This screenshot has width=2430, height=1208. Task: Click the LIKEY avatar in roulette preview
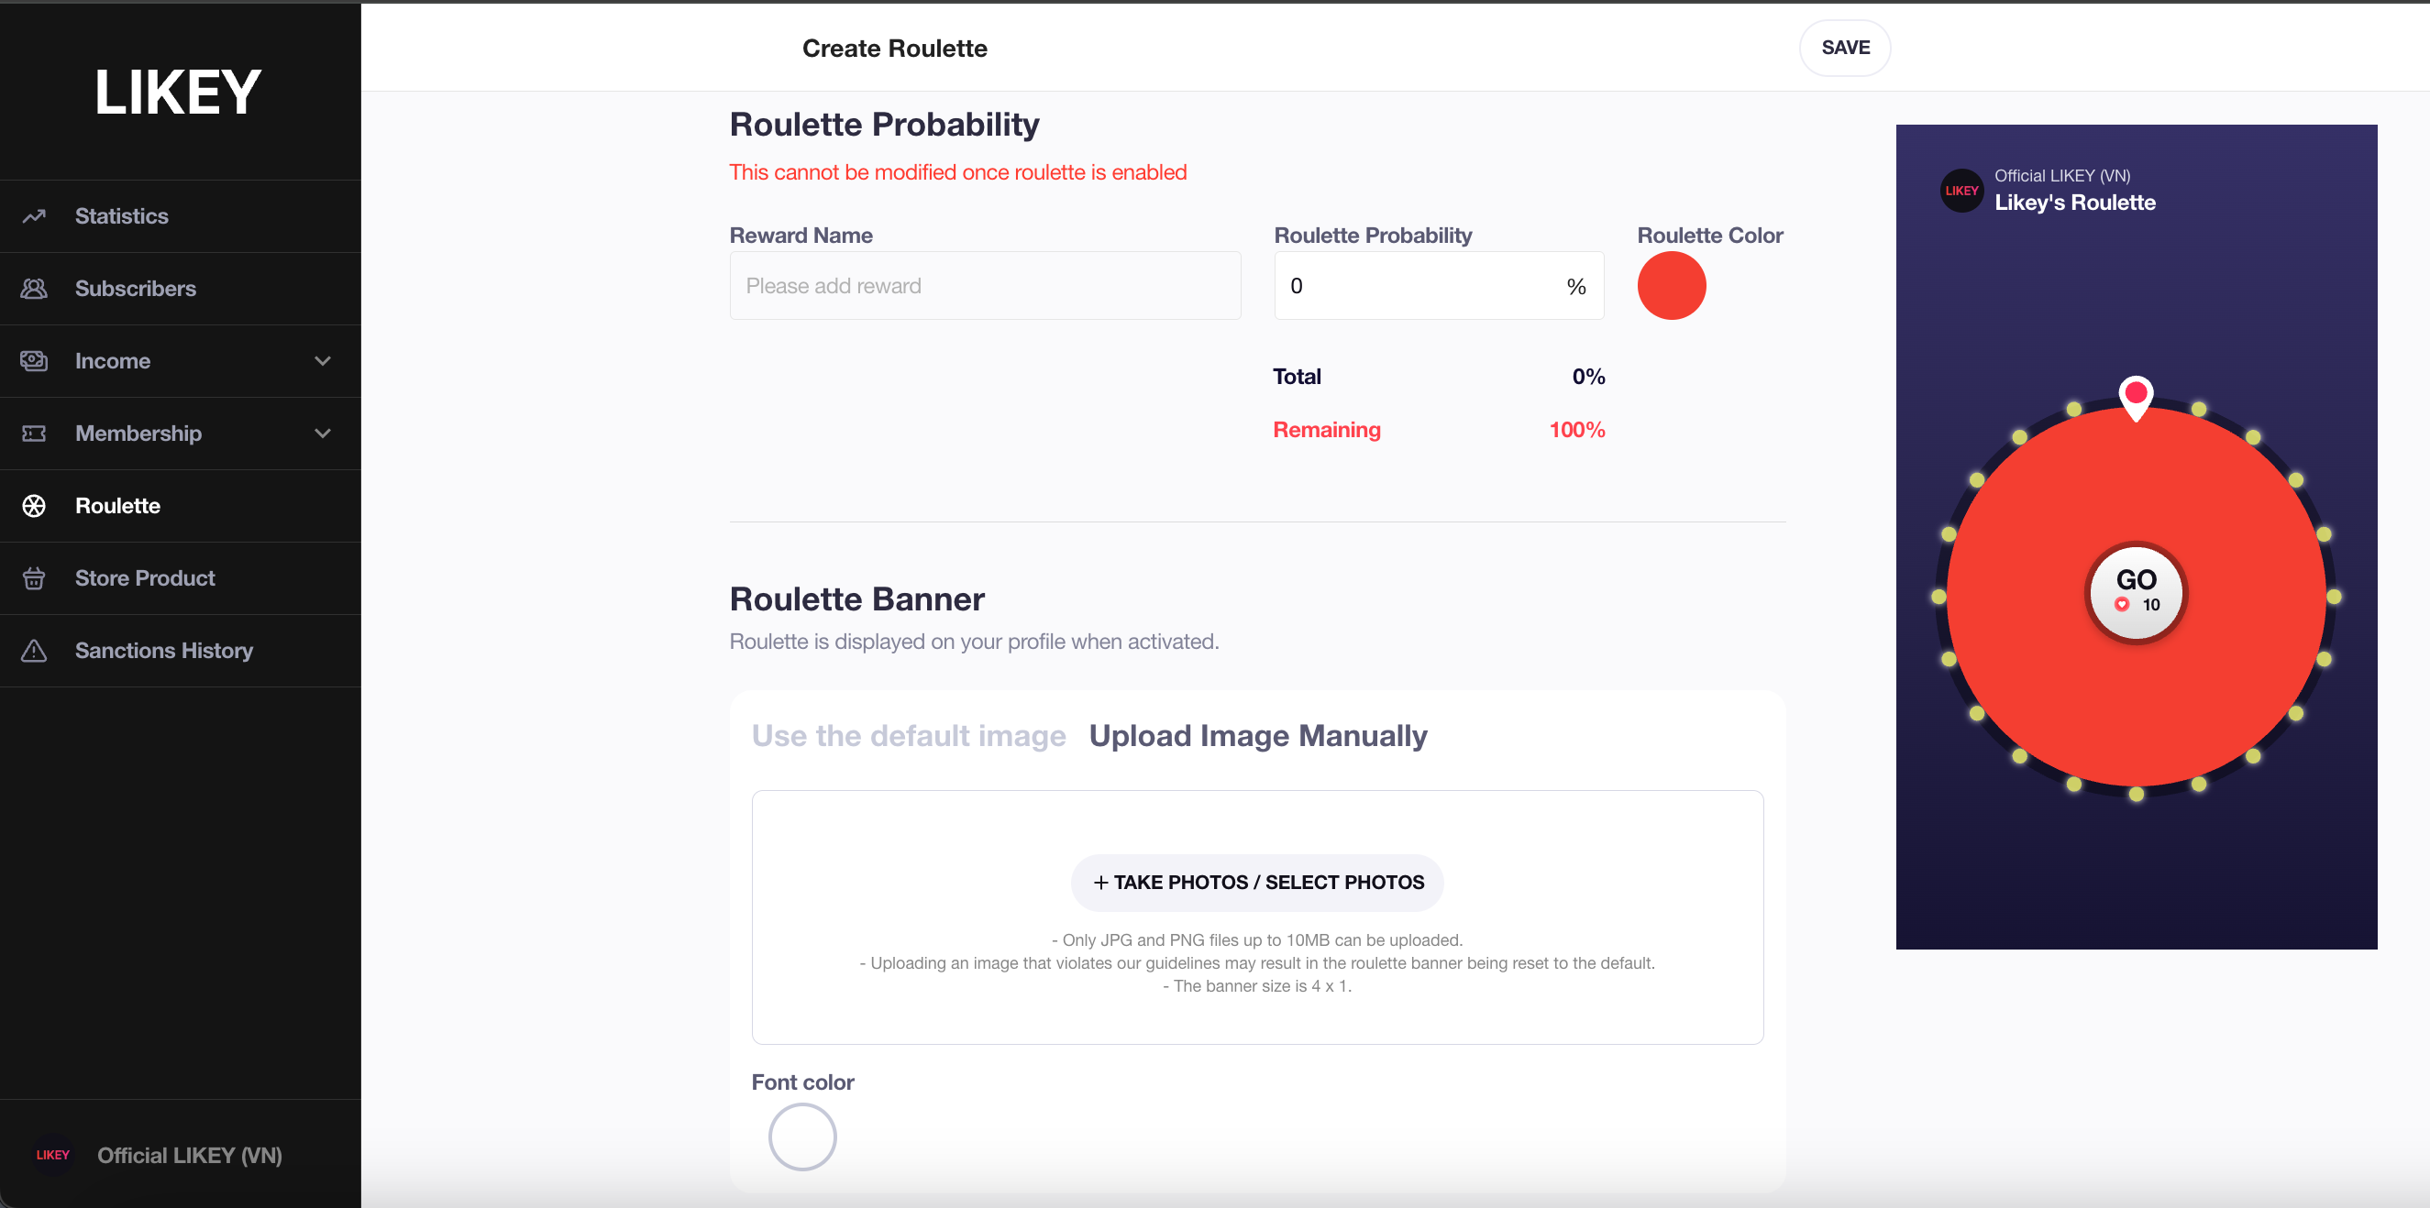click(1962, 191)
